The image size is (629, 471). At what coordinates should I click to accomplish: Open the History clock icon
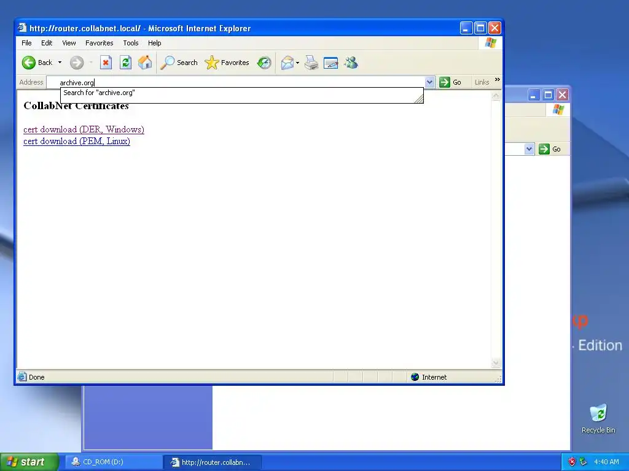264,63
